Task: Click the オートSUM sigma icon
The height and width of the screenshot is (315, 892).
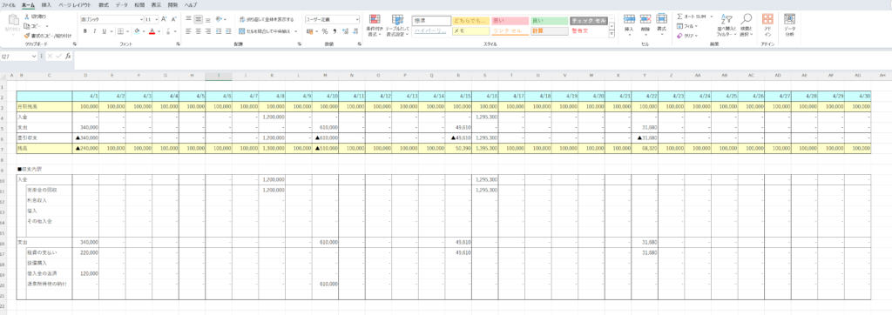Action: tap(680, 17)
